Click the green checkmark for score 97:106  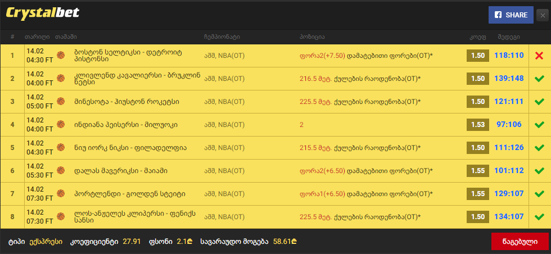point(539,125)
